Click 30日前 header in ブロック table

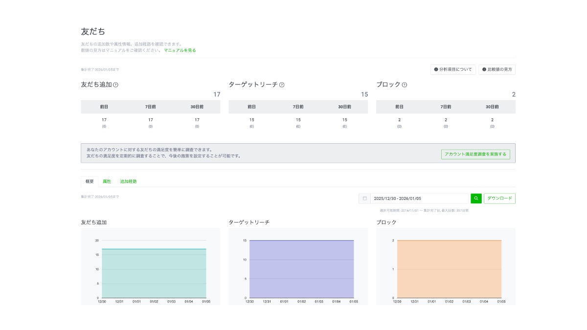pos(492,107)
